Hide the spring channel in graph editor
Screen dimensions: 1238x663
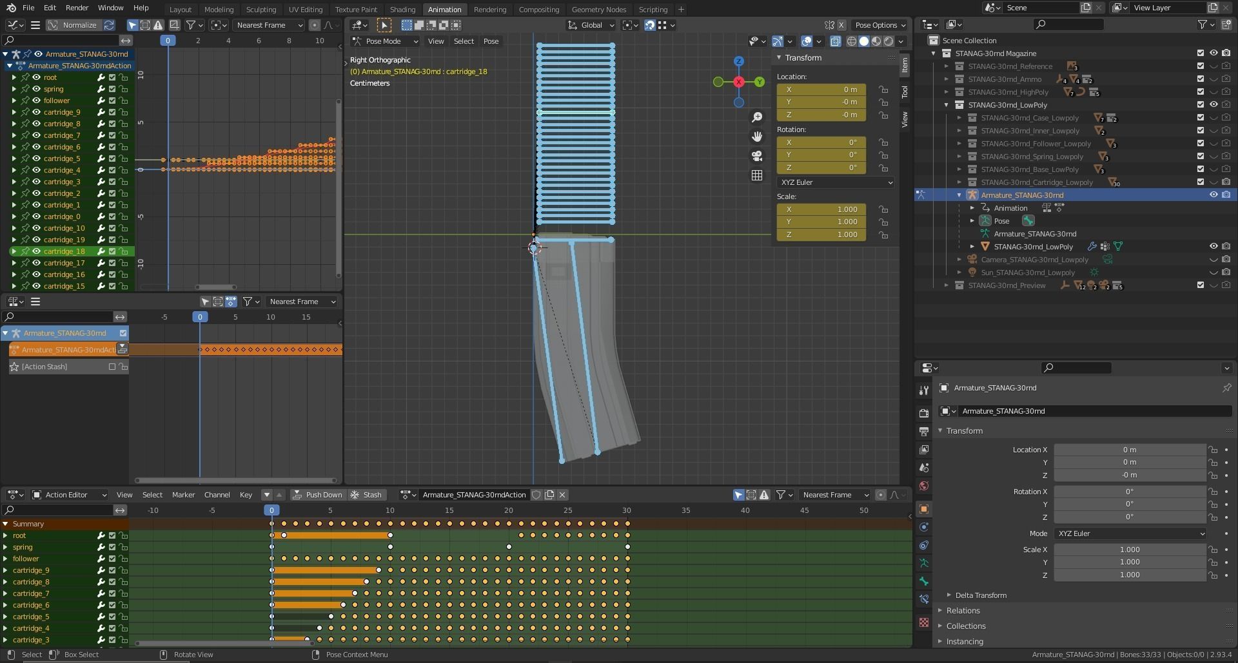(37, 89)
